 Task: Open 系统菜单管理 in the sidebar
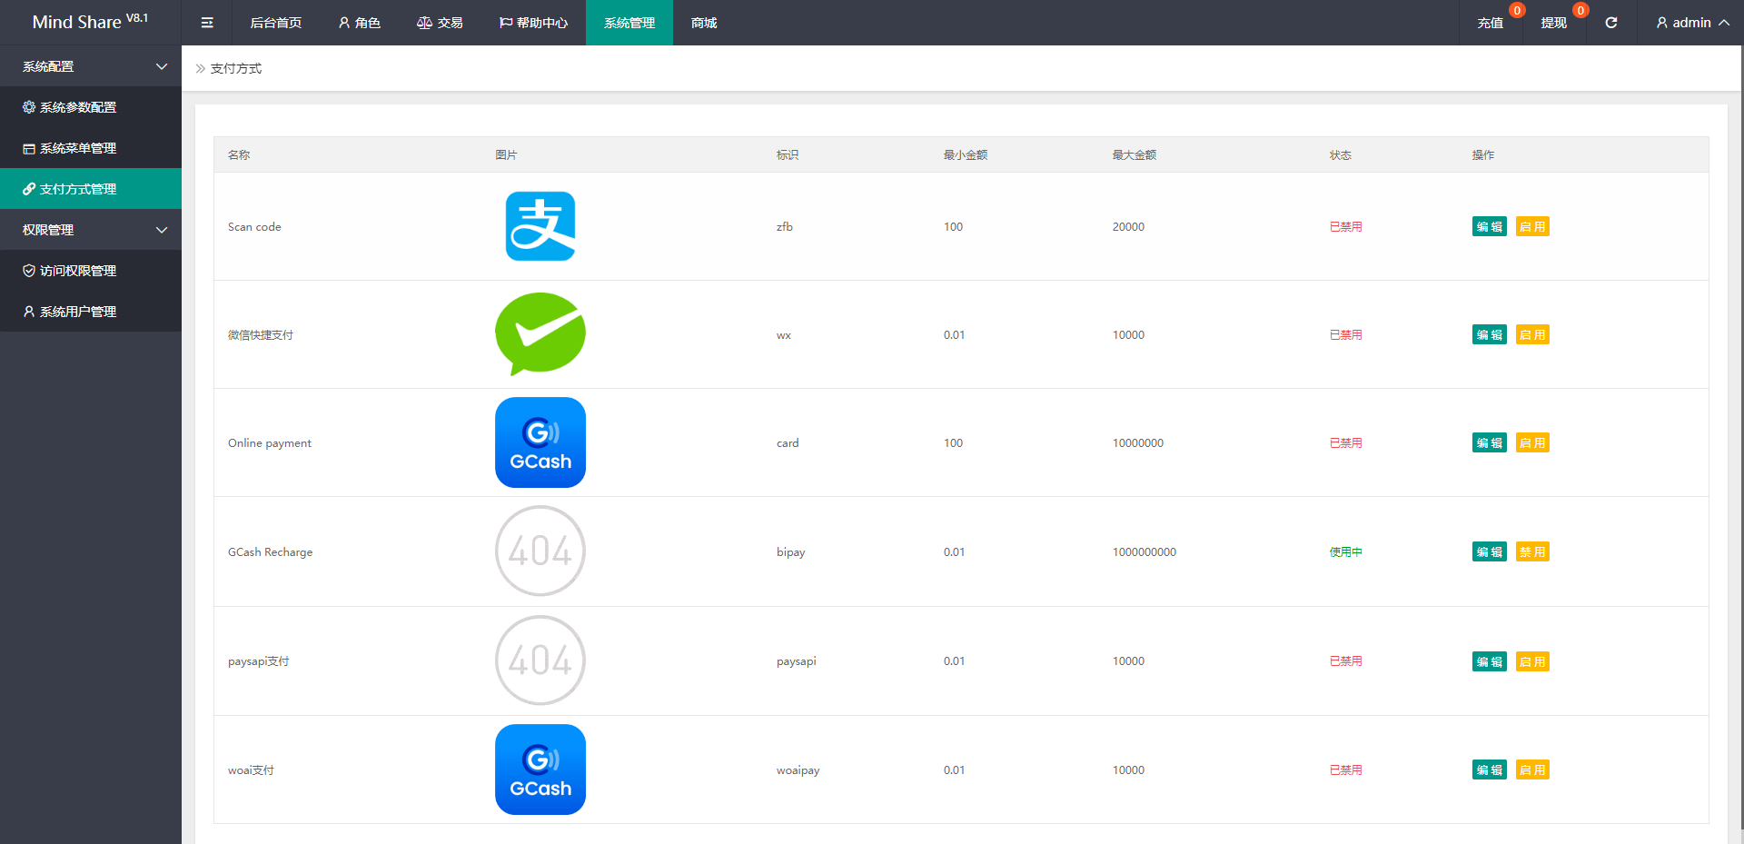78,148
